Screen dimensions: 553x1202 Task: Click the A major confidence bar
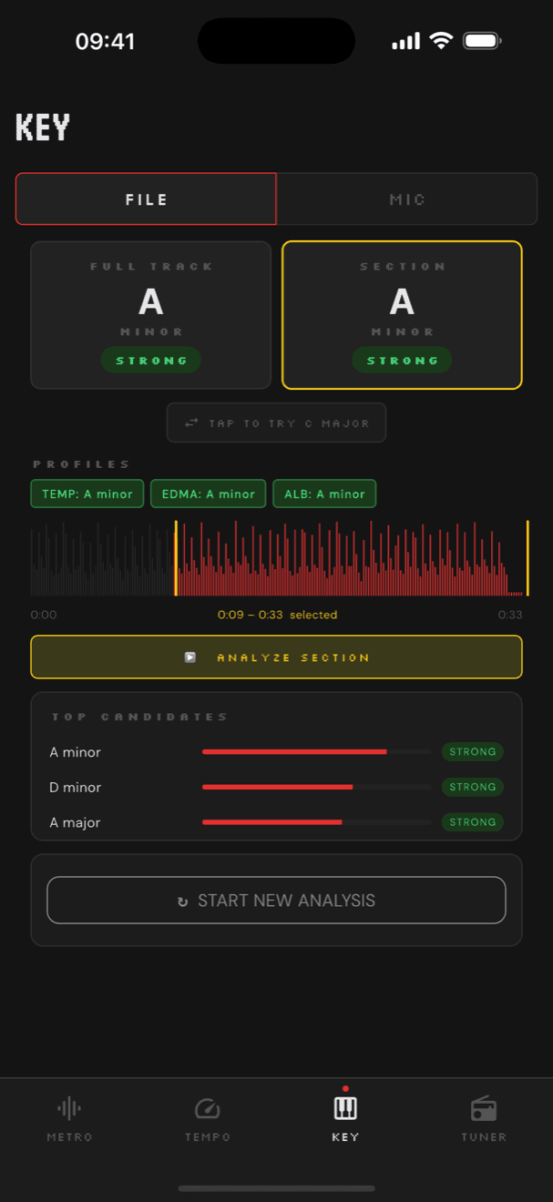pyautogui.click(x=317, y=822)
